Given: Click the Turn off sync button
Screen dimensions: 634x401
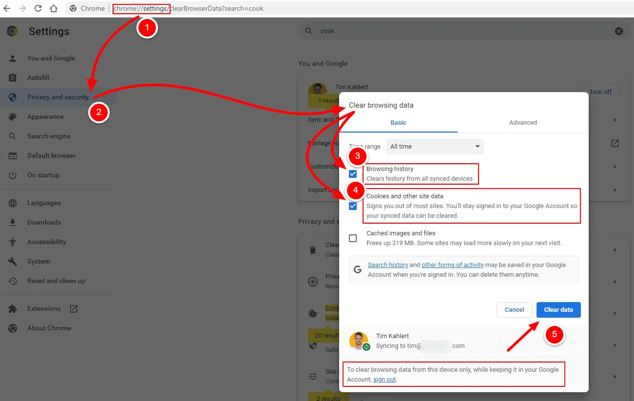Looking at the screenshot, I should click(600, 92).
